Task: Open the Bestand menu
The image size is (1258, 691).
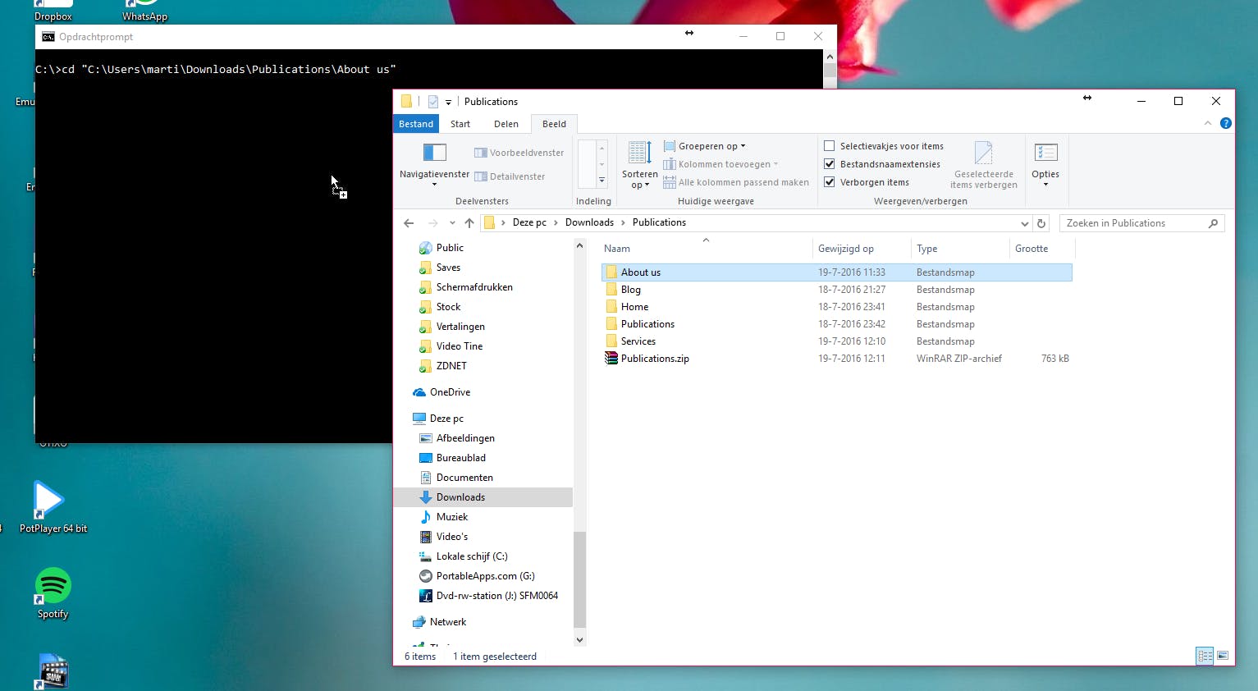Action: coord(415,123)
